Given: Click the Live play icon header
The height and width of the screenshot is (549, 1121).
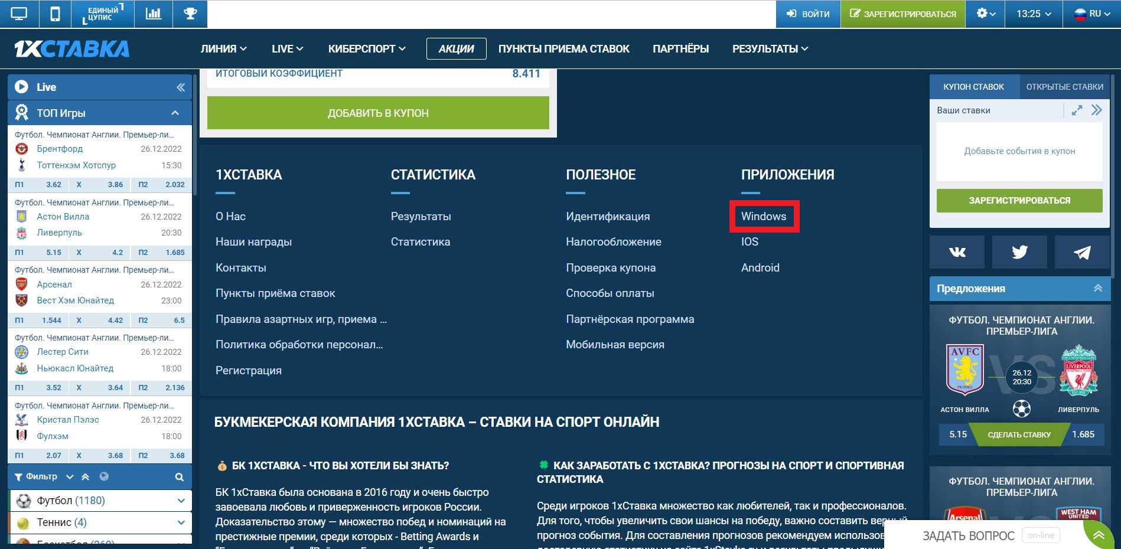Looking at the screenshot, I should pos(22,87).
